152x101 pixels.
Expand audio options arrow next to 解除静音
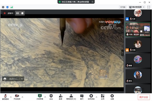click(x=10, y=96)
